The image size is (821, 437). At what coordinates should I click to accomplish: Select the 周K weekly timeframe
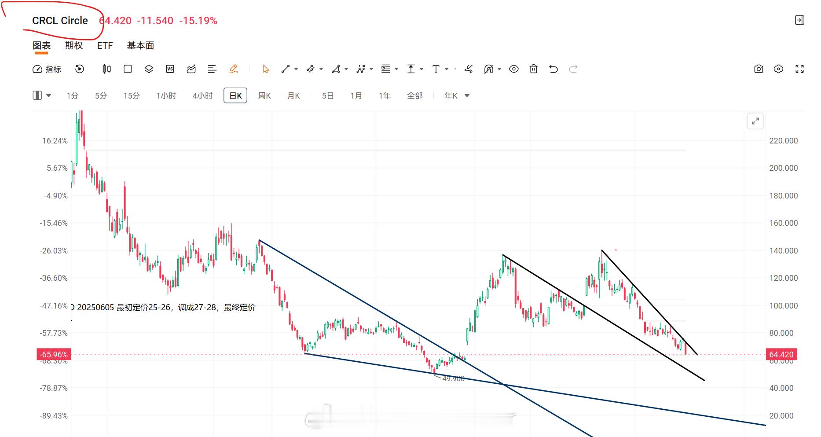point(264,95)
